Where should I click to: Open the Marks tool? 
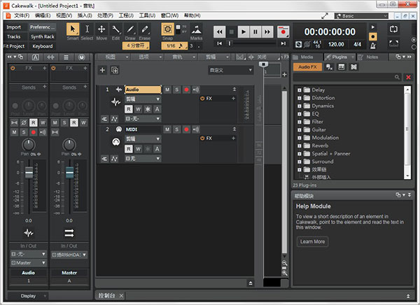coord(196,29)
